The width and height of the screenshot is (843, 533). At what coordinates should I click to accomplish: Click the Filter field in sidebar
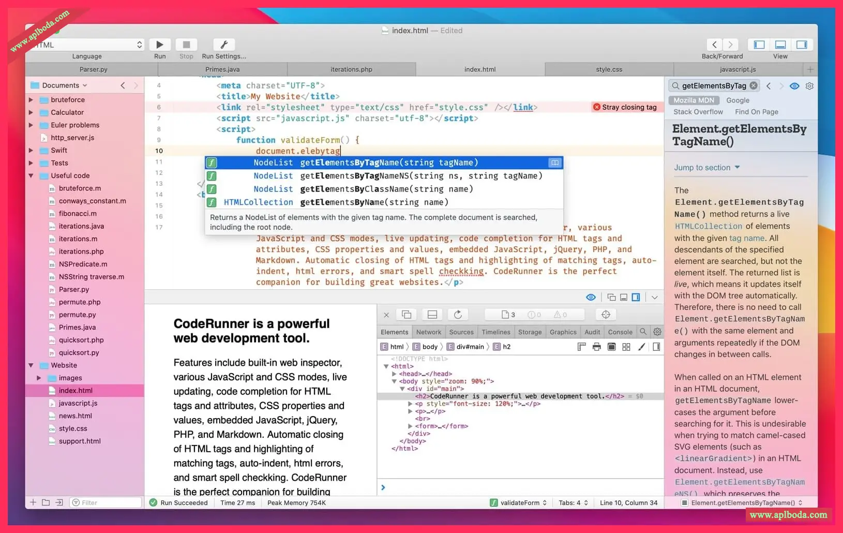106,502
